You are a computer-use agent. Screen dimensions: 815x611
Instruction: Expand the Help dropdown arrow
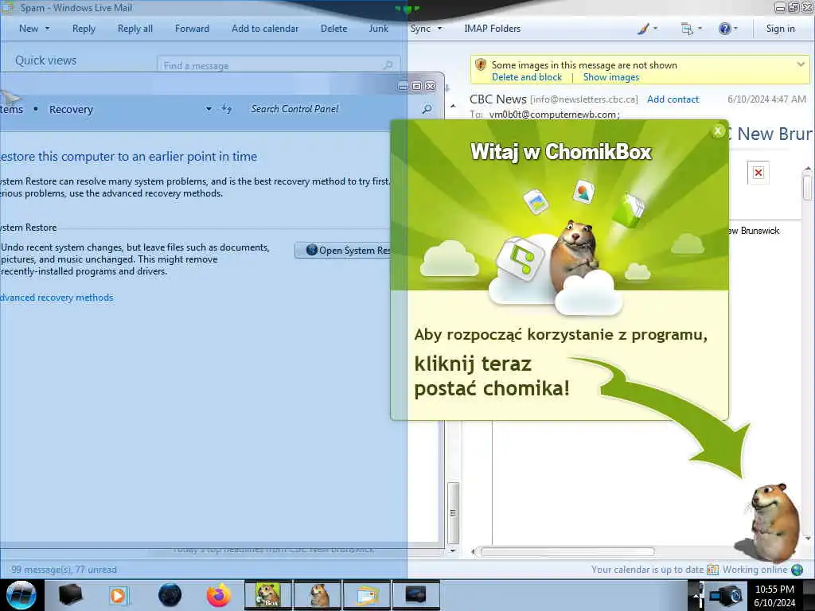pos(735,29)
